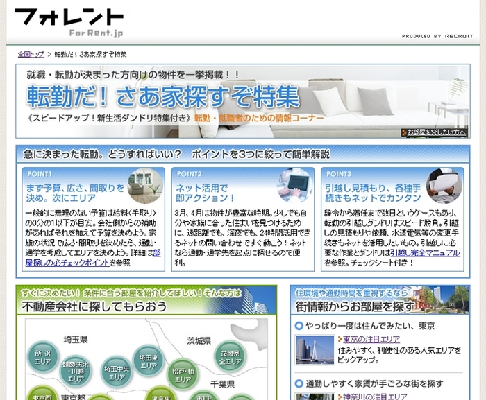
Task: Click the 茨城県 map label
Action: pos(199,341)
